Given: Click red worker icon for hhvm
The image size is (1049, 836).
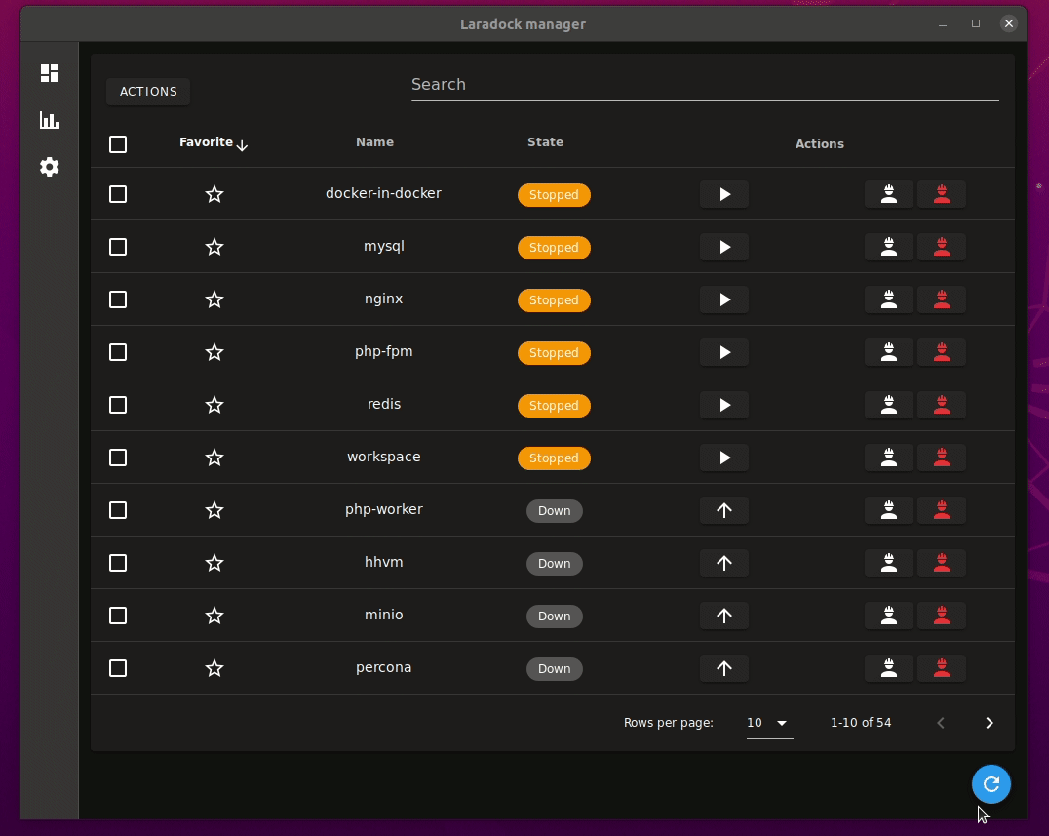Looking at the screenshot, I should 942,563.
